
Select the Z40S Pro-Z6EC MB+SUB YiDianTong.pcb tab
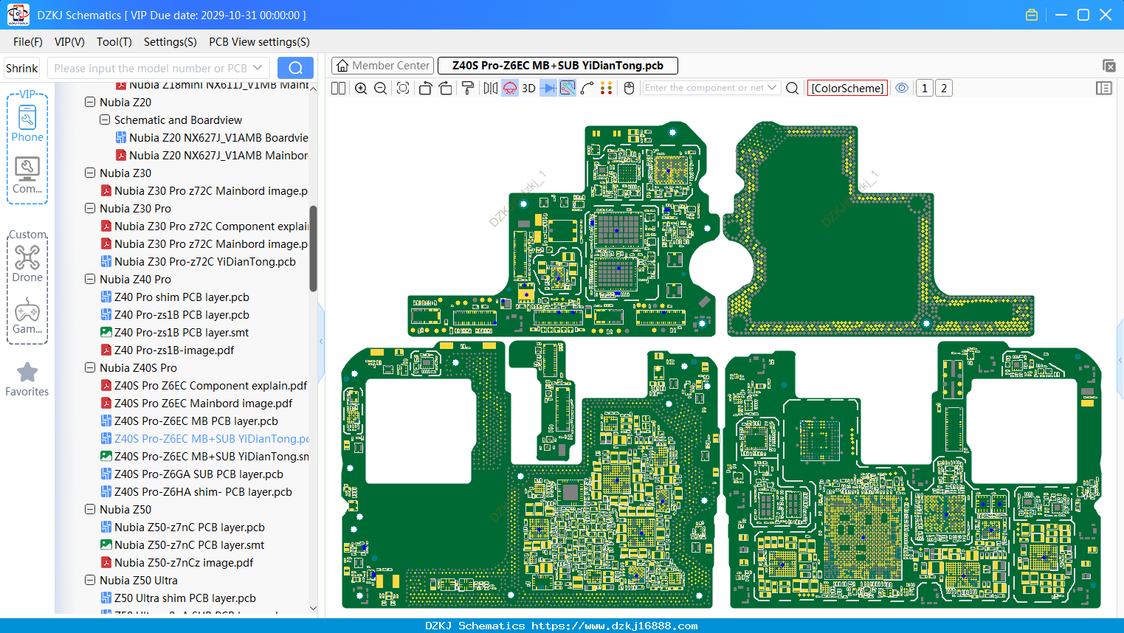[x=558, y=66]
